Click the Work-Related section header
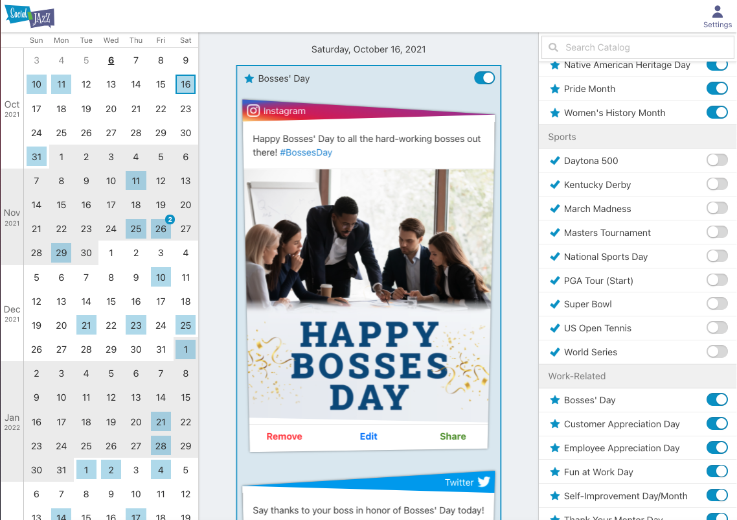Screen dimensions: 737x520 pos(637,376)
